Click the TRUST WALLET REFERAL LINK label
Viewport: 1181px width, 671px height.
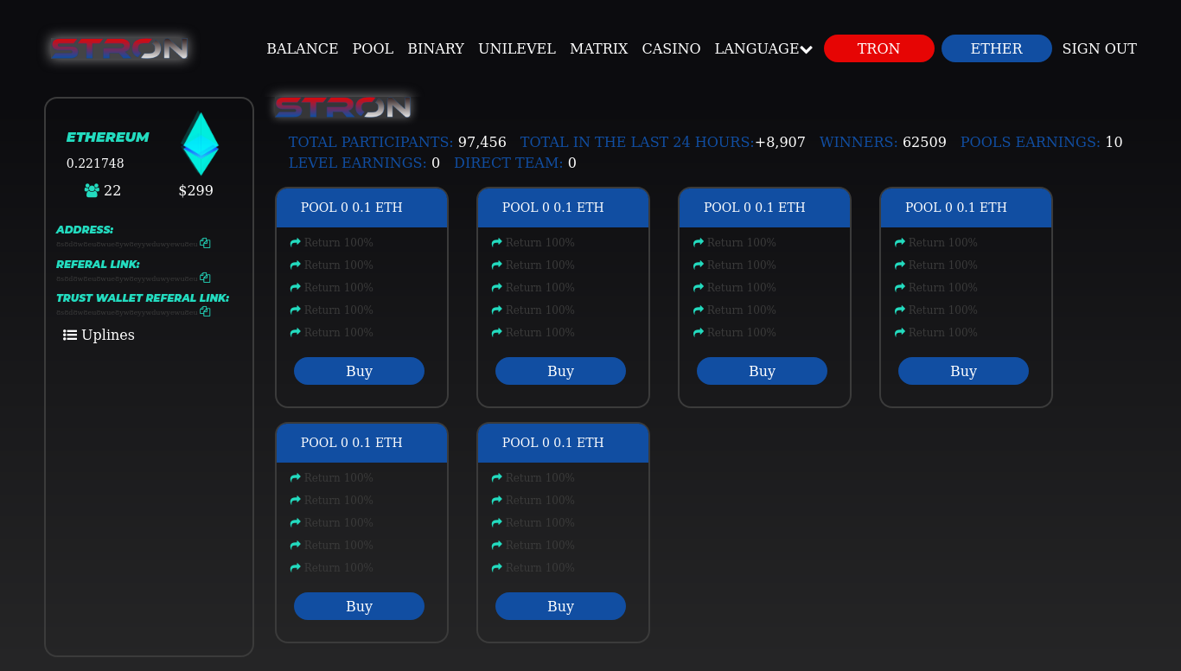143,297
